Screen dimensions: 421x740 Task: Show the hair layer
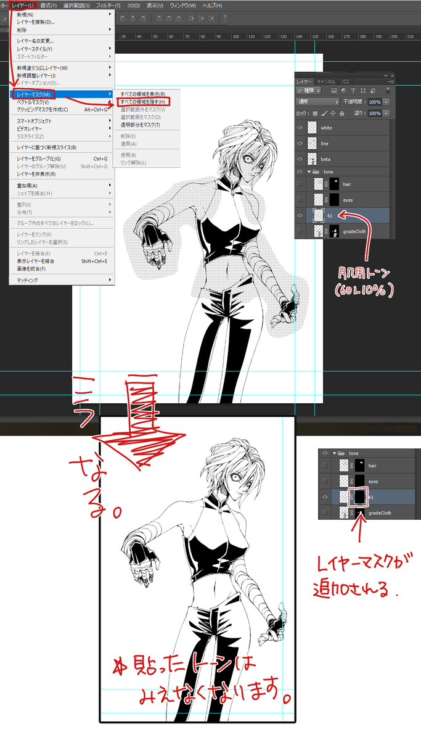300,184
